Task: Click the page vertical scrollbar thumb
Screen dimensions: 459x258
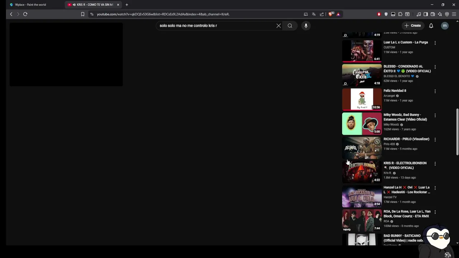Action: [x=457, y=132]
